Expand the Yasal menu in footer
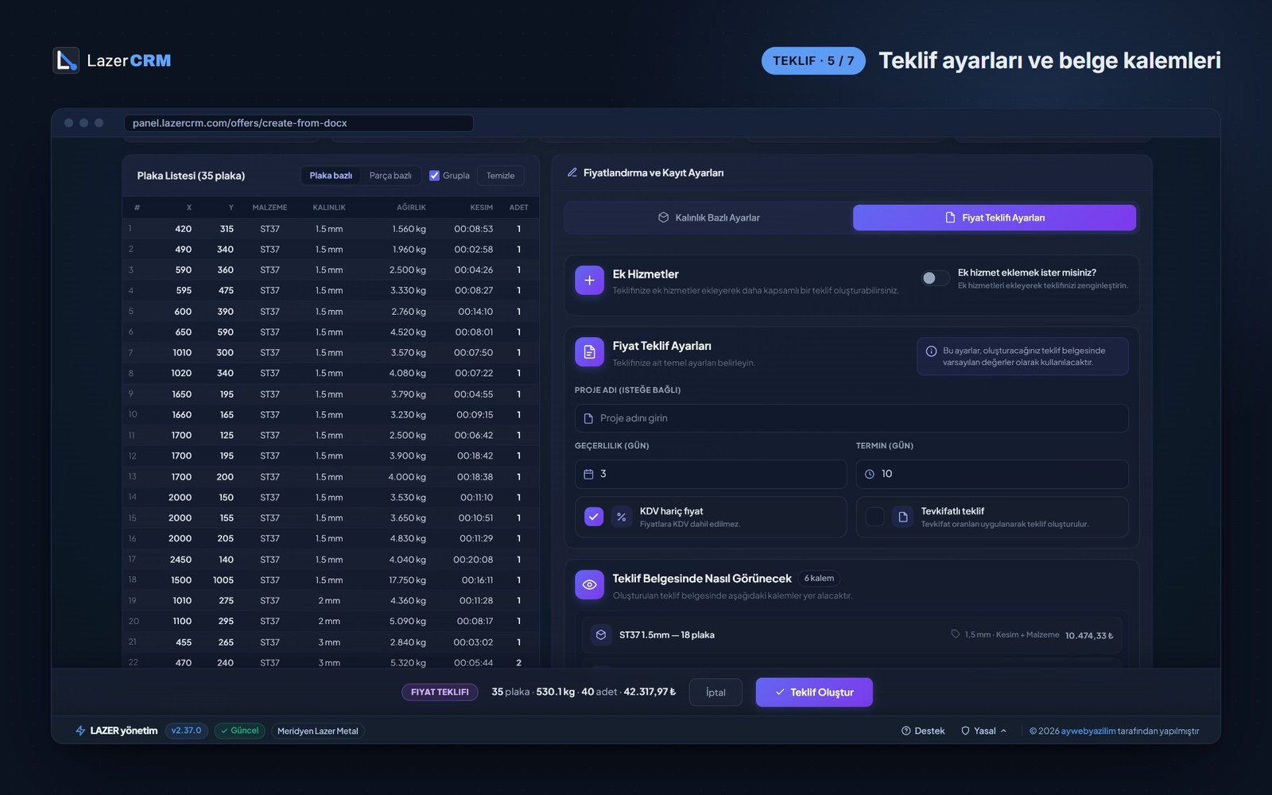 pyautogui.click(x=984, y=731)
